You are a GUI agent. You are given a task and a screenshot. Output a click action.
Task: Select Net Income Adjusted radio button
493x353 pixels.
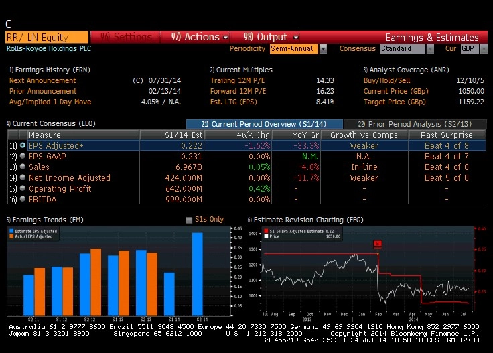[x=23, y=178]
